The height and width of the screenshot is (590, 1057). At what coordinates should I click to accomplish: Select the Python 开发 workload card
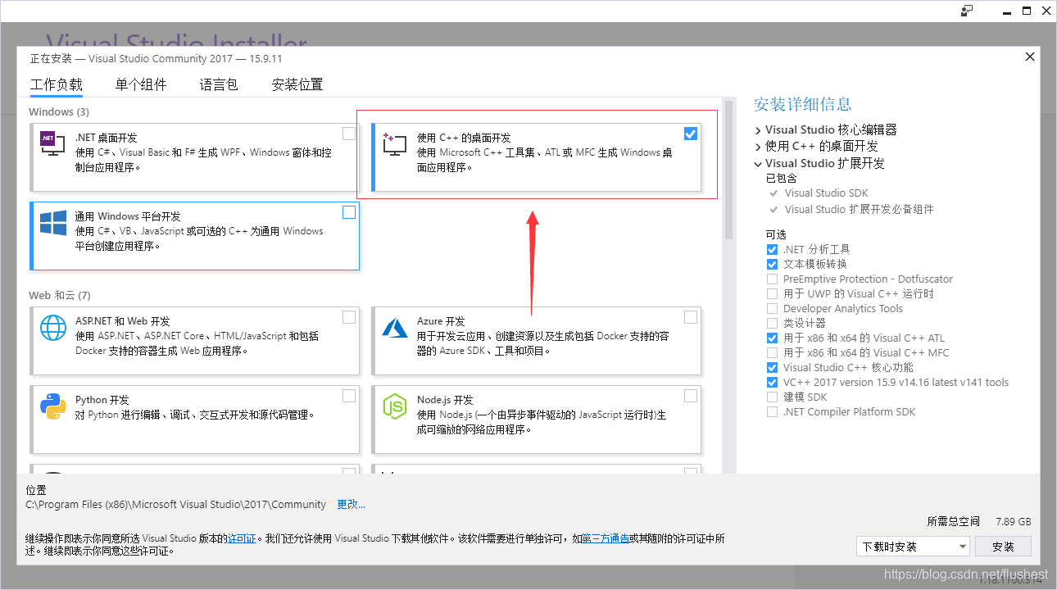tap(195, 421)
